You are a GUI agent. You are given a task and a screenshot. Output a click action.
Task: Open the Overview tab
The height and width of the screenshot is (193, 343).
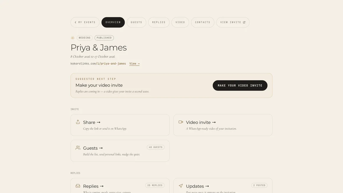113,22
